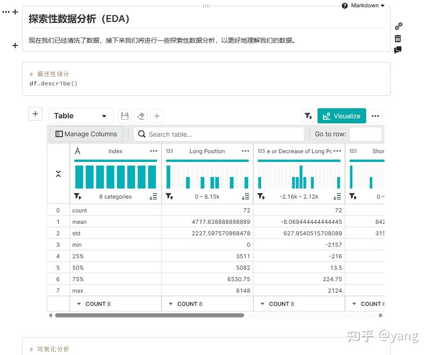The image size is (429, 355).
Task: Open the Table view type dropdown
Action: pyautogui.click(x=81, y=116)
